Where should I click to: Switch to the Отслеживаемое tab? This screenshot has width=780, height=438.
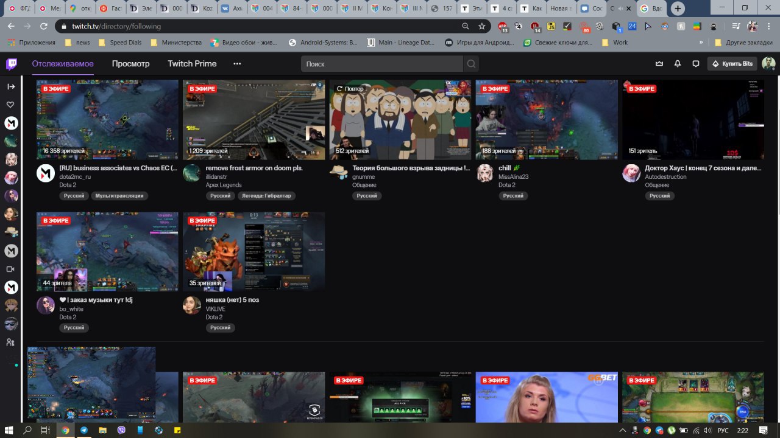tap(63, 64)
